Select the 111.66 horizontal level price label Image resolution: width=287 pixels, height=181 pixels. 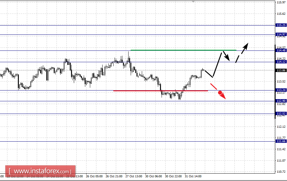pyautogui.click(x=281, y=141)
